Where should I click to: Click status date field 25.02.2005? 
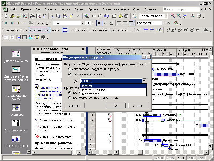pos(48,80)
